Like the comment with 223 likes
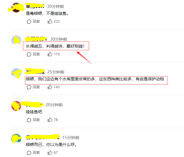 point(50,21)
